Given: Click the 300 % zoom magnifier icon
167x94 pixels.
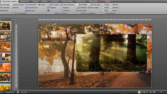Looking at the screenshot, I should point(111,10).
